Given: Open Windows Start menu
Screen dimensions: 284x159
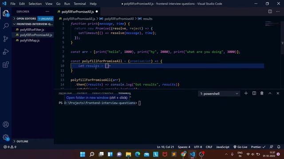Looking at the screenshot, I should click(83, 154).
